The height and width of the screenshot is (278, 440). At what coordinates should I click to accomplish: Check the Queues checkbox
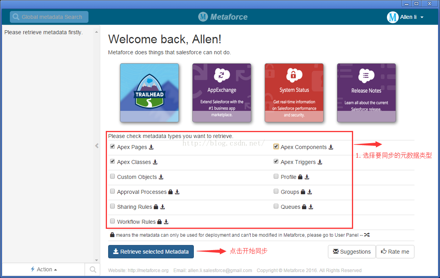point(276,206)
